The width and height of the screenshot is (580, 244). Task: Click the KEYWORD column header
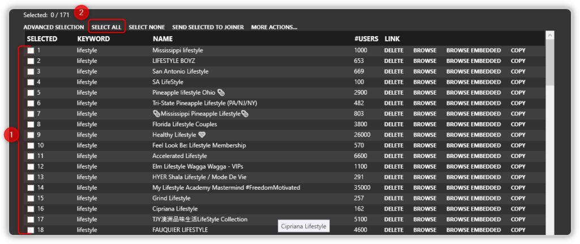pos(93,39)
